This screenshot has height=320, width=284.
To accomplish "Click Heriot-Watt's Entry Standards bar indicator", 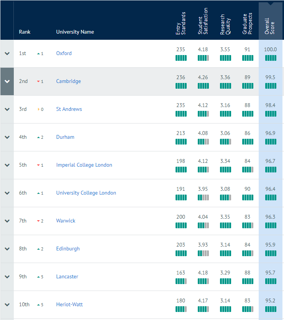I will [x=181, y=309].
